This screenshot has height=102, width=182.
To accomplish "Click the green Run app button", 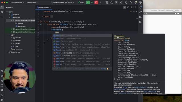I will point(88,3).
